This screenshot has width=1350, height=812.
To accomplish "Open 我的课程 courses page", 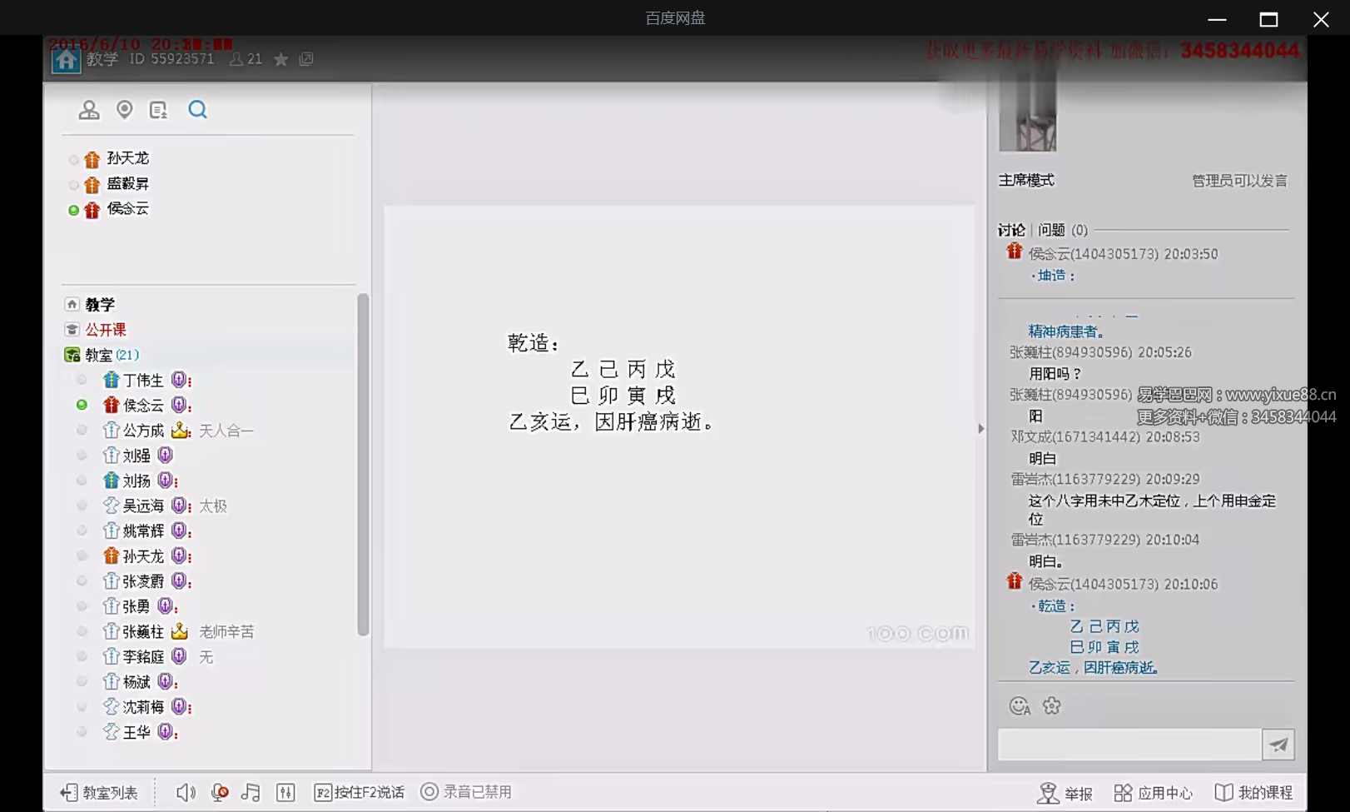I will 1254,792.
